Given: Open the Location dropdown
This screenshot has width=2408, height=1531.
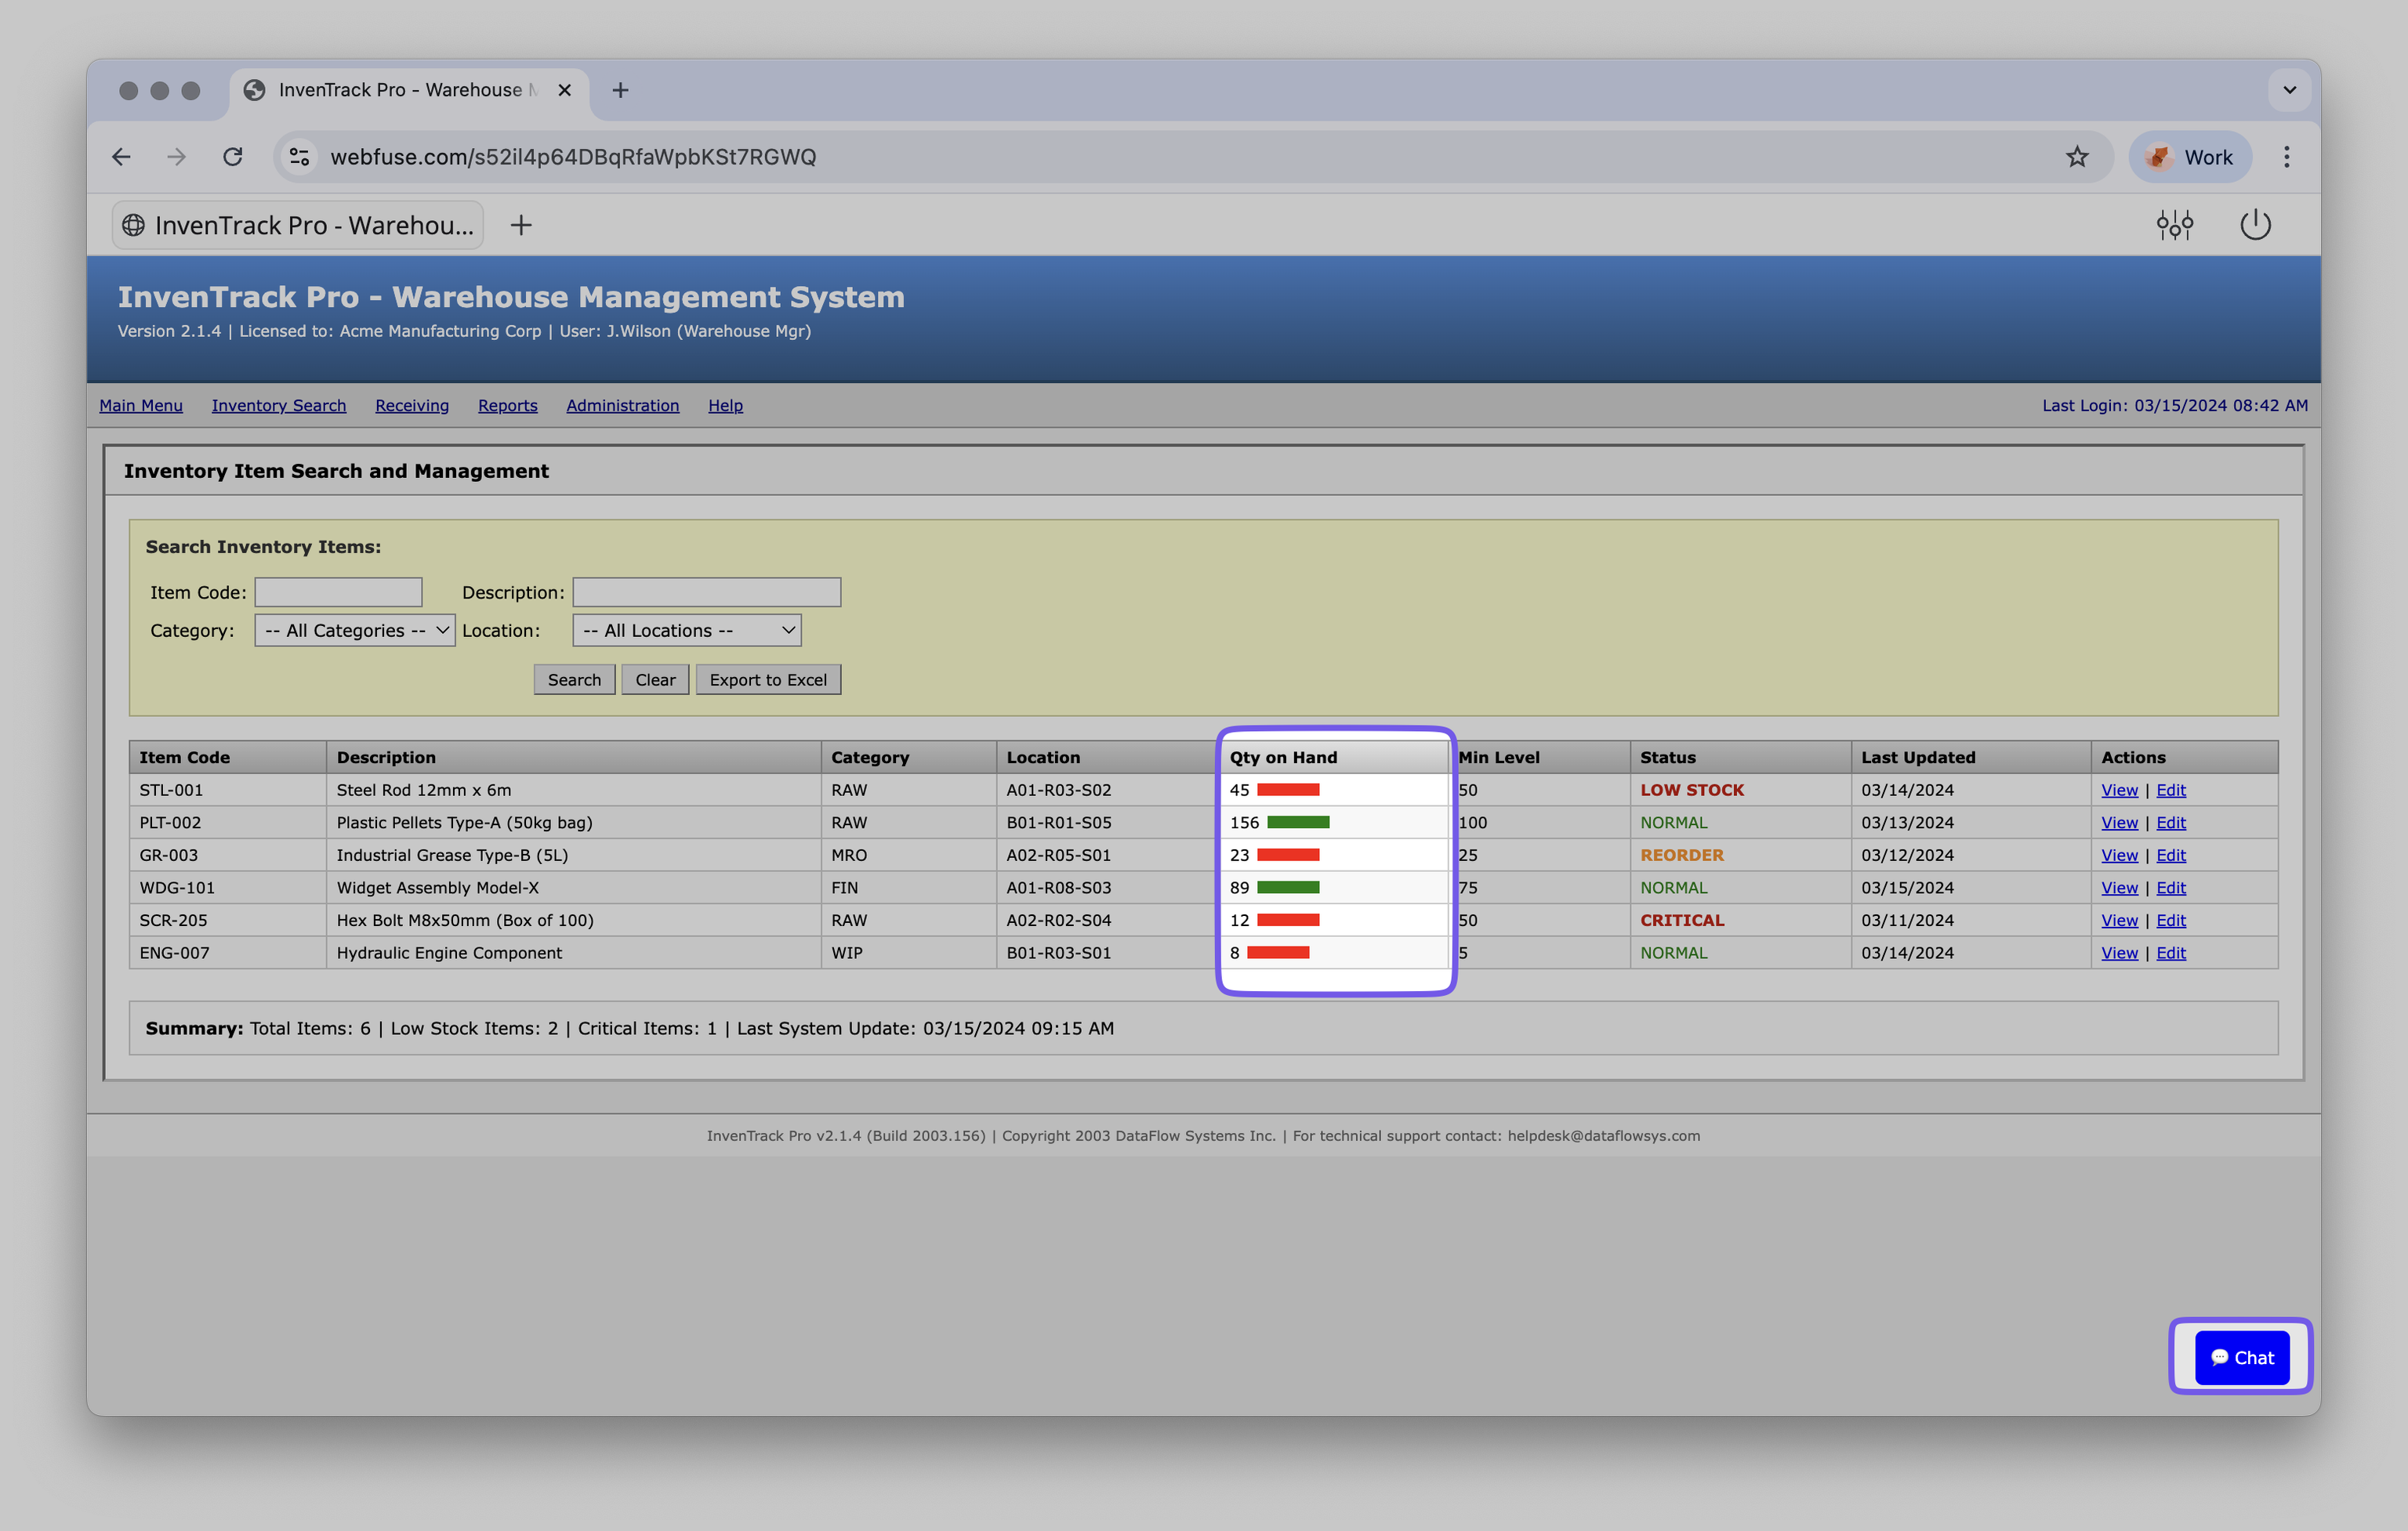Looking at the screenshot, I should (x=686, y=630).
